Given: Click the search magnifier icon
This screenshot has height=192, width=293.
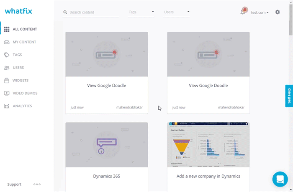Looking at the screenshot, I should (x=65, y=12).
